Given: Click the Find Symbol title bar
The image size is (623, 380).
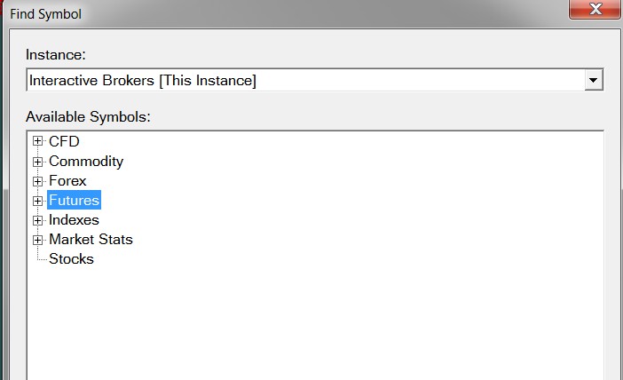Looking at the screenshot, I should [266, 12].
